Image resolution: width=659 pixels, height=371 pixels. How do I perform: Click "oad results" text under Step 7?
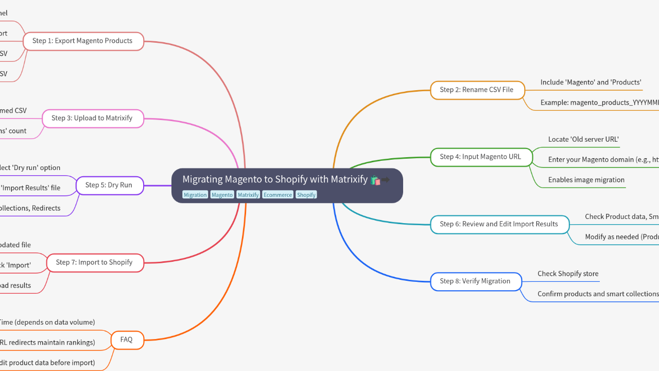(15, 285)
